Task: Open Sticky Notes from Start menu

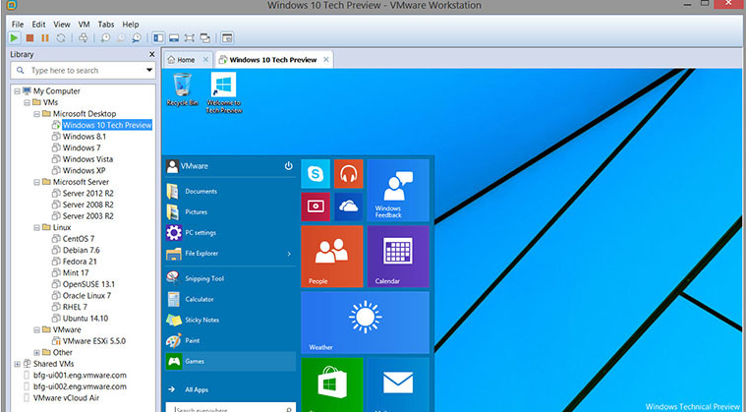Action: pyautogui.click(x=231, y=320)
